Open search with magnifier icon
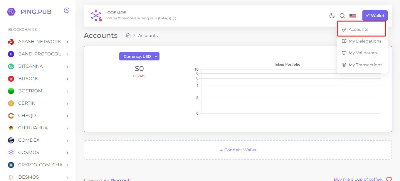 click(342, 16)
